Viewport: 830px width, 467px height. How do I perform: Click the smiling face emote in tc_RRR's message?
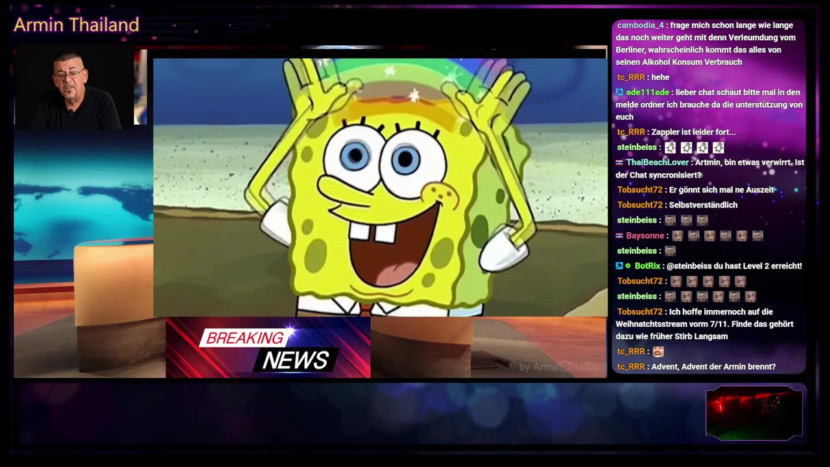[658, 352]
